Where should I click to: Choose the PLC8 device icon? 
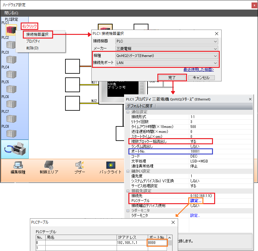click(x=11, y=134)
